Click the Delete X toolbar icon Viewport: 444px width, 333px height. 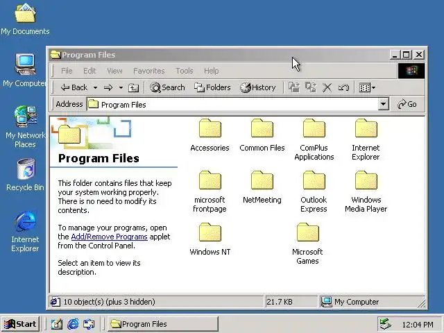(x=327, y=88)
